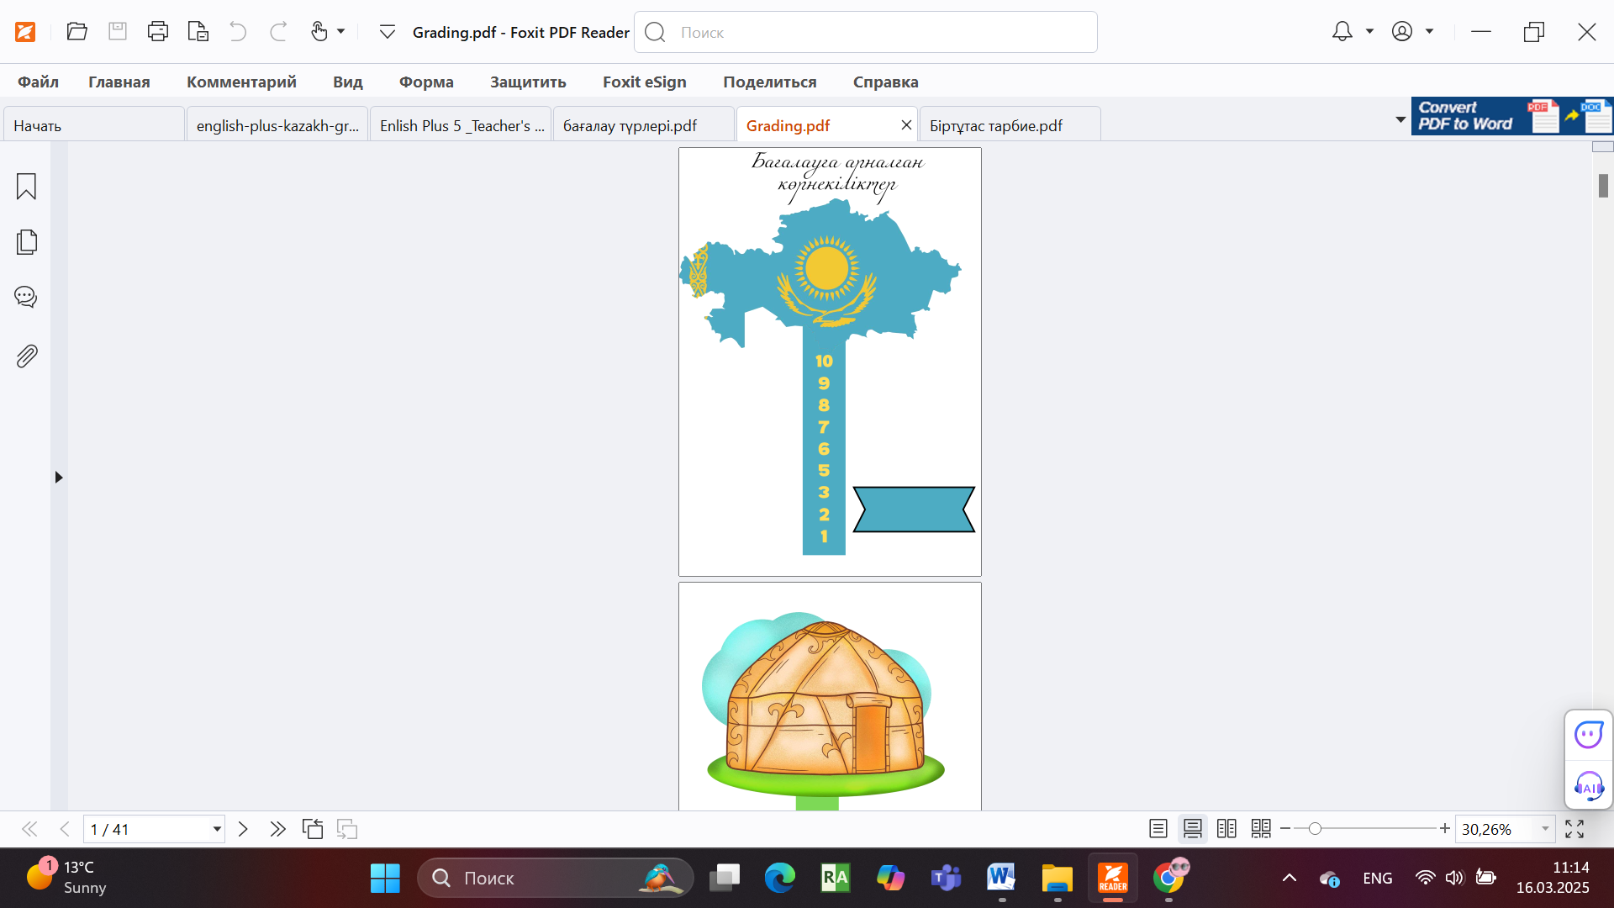Open the zoom percentage dropdown
The height and width of the screenshot is (908, 1614).
tap(1545, 829)
